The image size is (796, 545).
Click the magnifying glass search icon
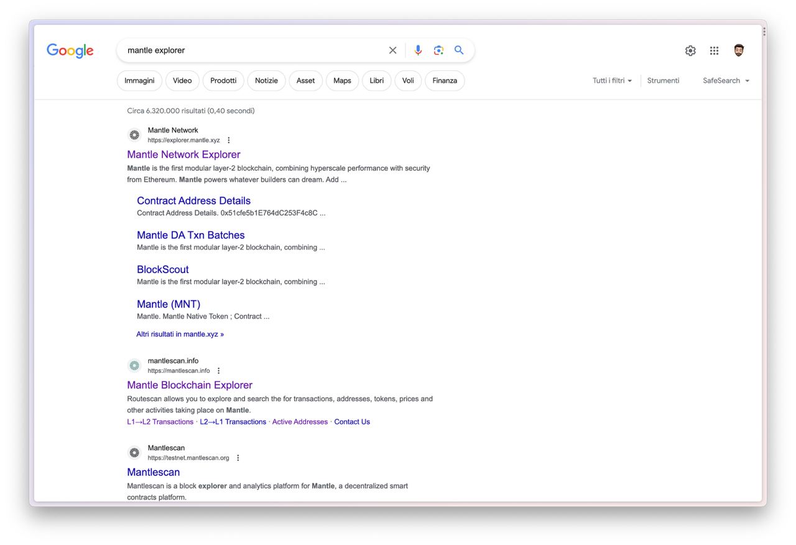[459, 50]
